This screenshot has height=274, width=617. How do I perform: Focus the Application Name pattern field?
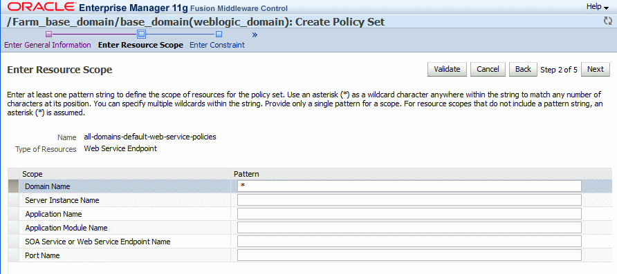pos(409,213)
